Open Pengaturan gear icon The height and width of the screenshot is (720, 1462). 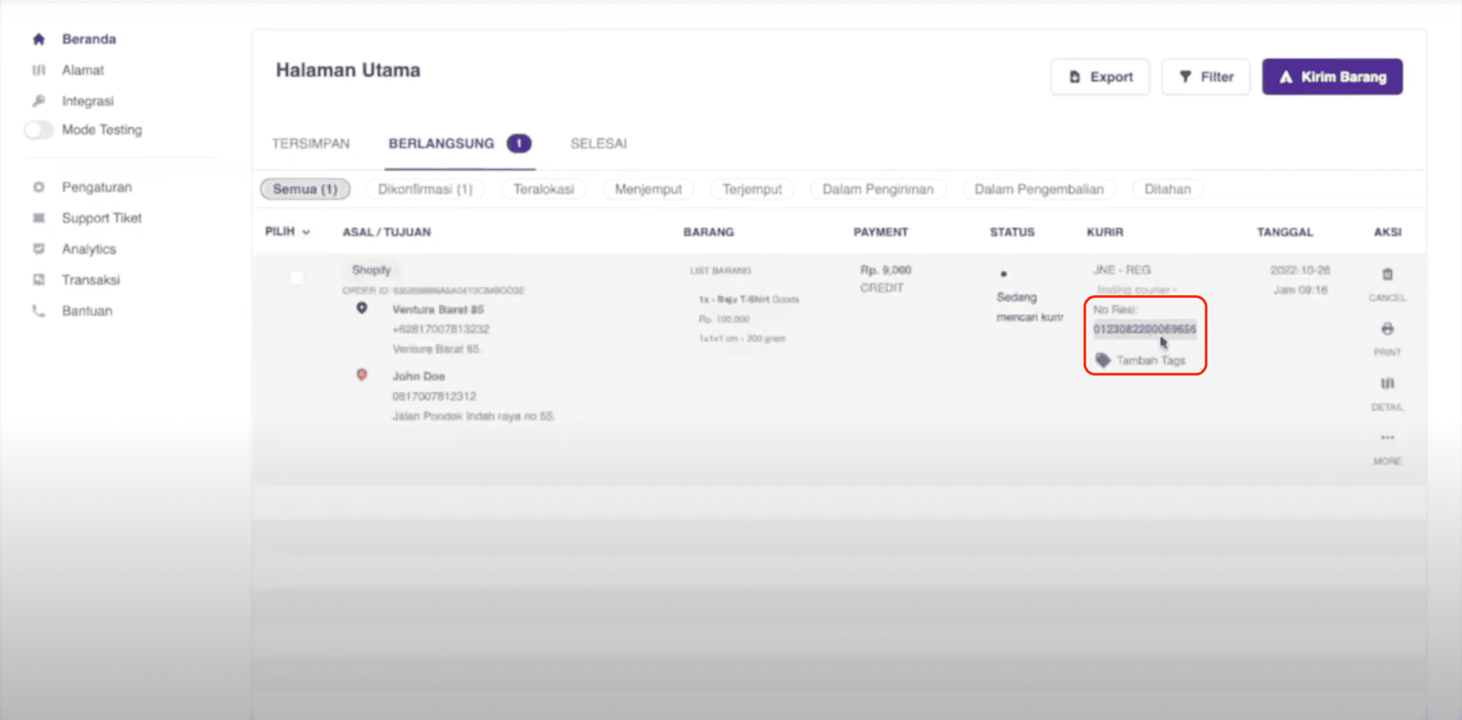pyautogui.click(x=39, y=187)
